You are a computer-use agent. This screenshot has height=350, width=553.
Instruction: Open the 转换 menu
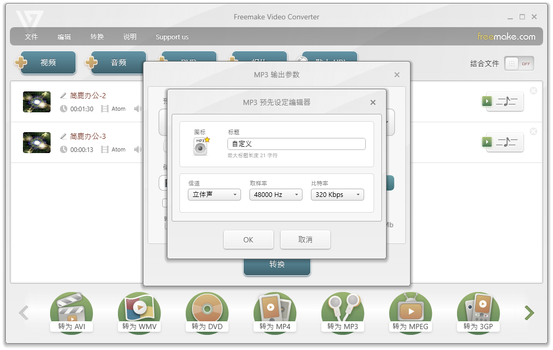coord(97,37)
